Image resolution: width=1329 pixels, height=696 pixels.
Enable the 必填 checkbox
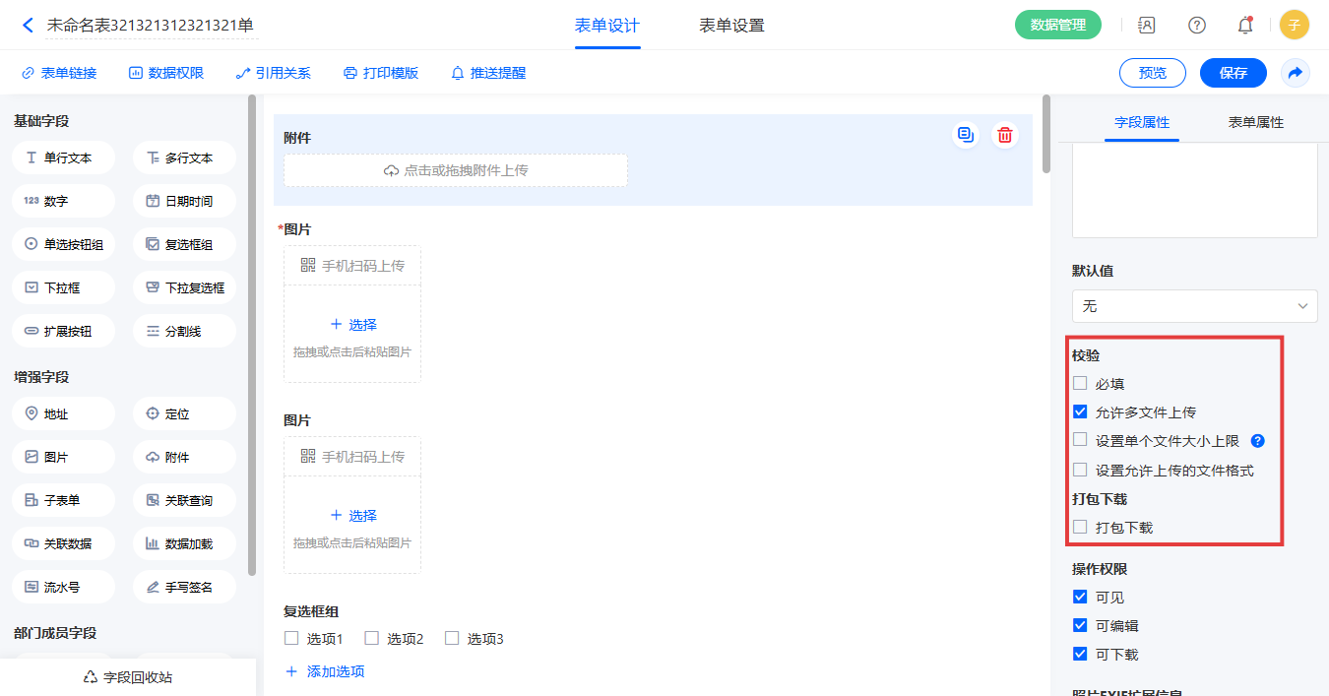pyautogui.click(x=1080, y=384)
